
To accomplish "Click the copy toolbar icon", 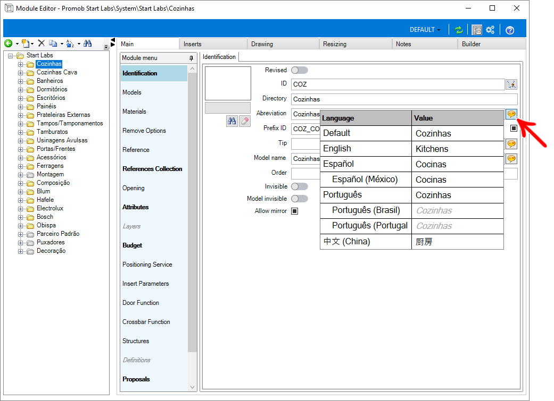I will pyautogui.click(x=53, y=44).
